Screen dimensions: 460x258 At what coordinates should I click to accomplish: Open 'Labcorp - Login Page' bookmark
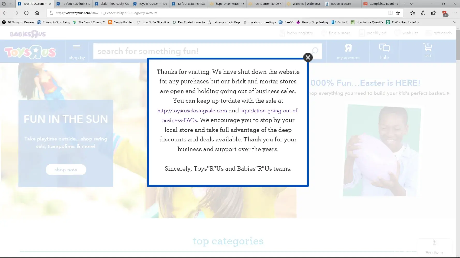click(224, 22)
